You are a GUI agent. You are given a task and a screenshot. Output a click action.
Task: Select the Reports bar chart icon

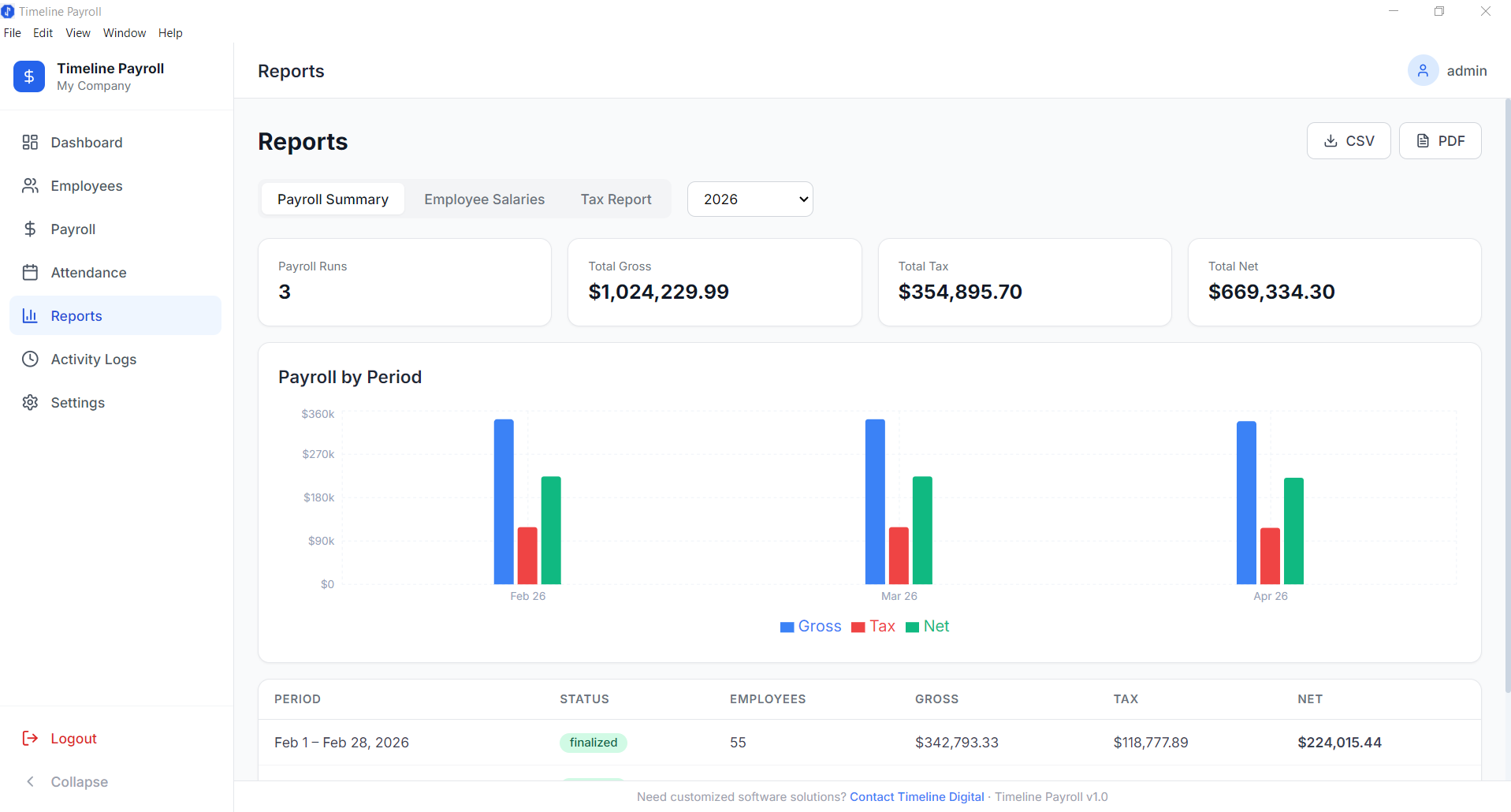point(30,315)
